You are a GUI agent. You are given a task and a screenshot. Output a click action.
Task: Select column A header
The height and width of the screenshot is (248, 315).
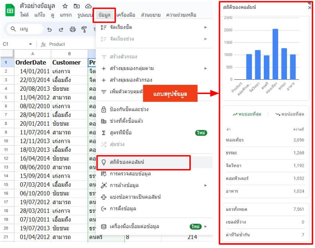click(x=32, y=54)
